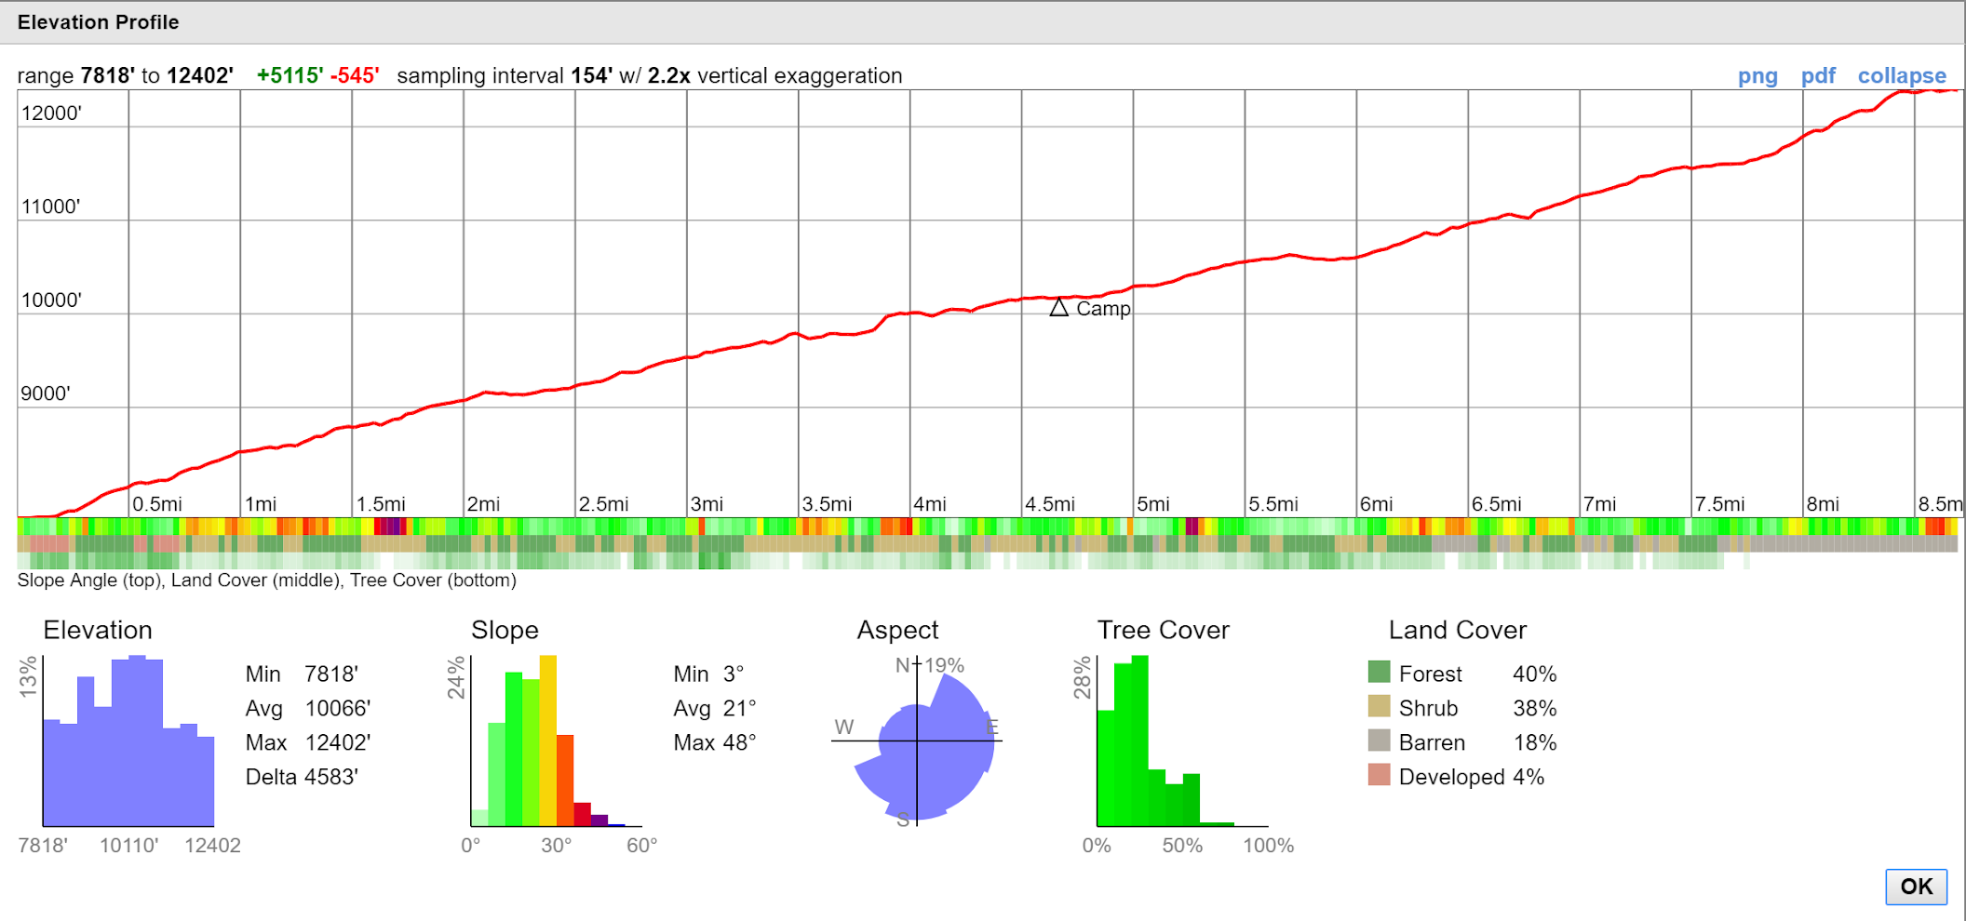This screenshot has width=1966, height=921.
Task: Collapse the elevation profile panel
Action: (x=1902, y=76)
